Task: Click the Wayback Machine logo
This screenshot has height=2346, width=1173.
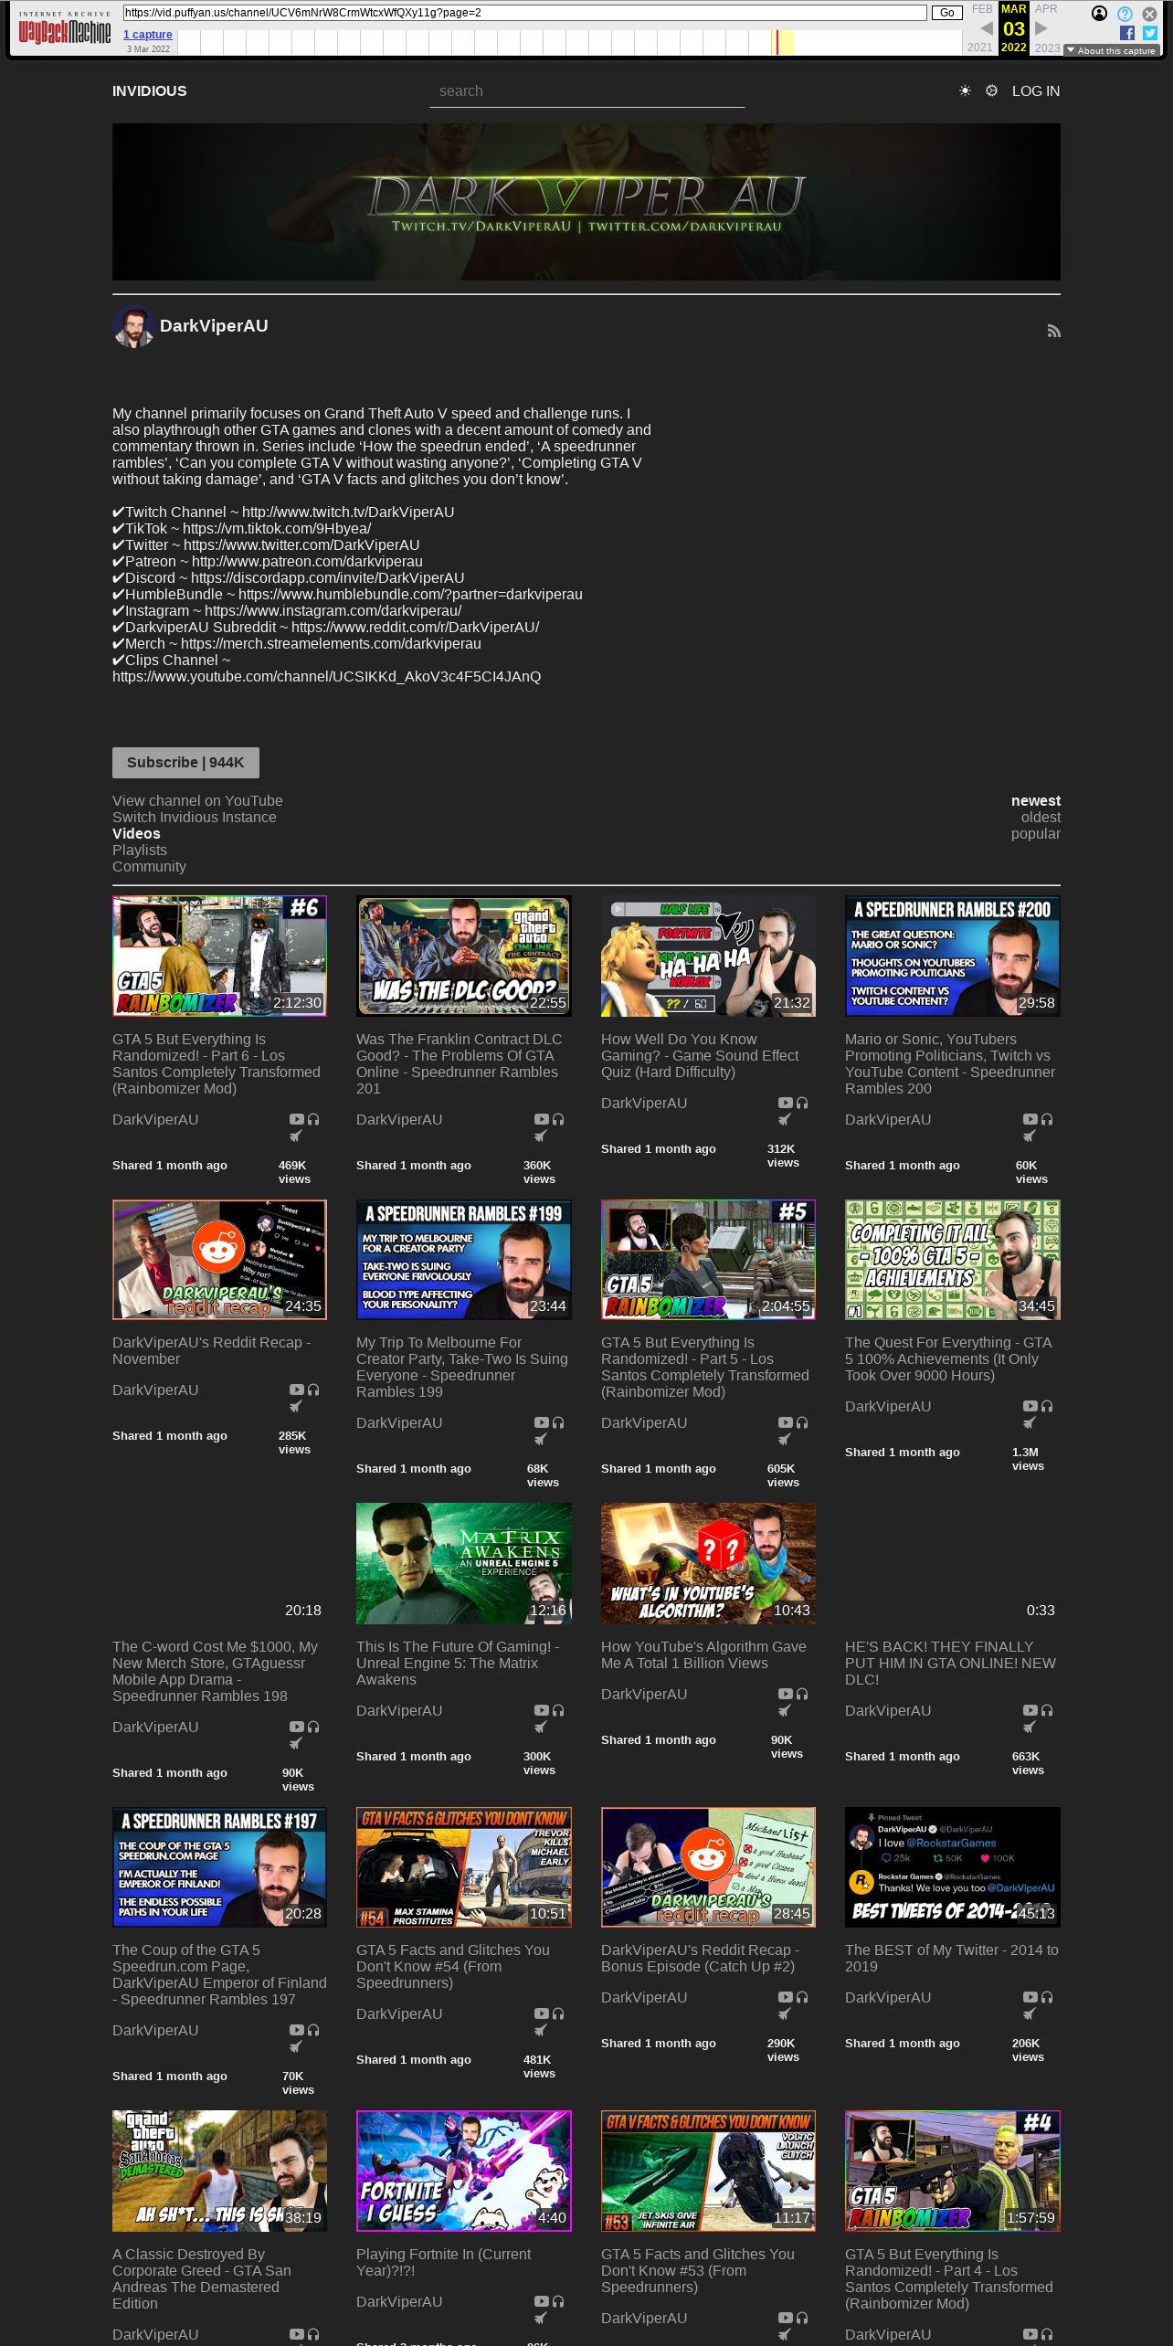Action: (x=65, y=29)
